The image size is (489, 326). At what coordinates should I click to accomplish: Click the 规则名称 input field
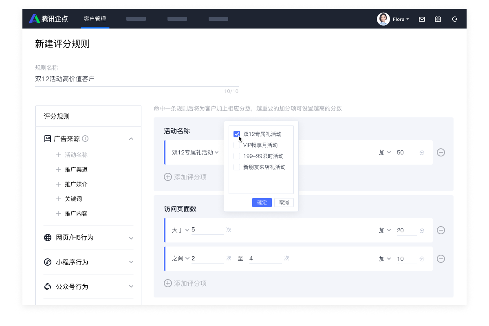coord(137,79)
